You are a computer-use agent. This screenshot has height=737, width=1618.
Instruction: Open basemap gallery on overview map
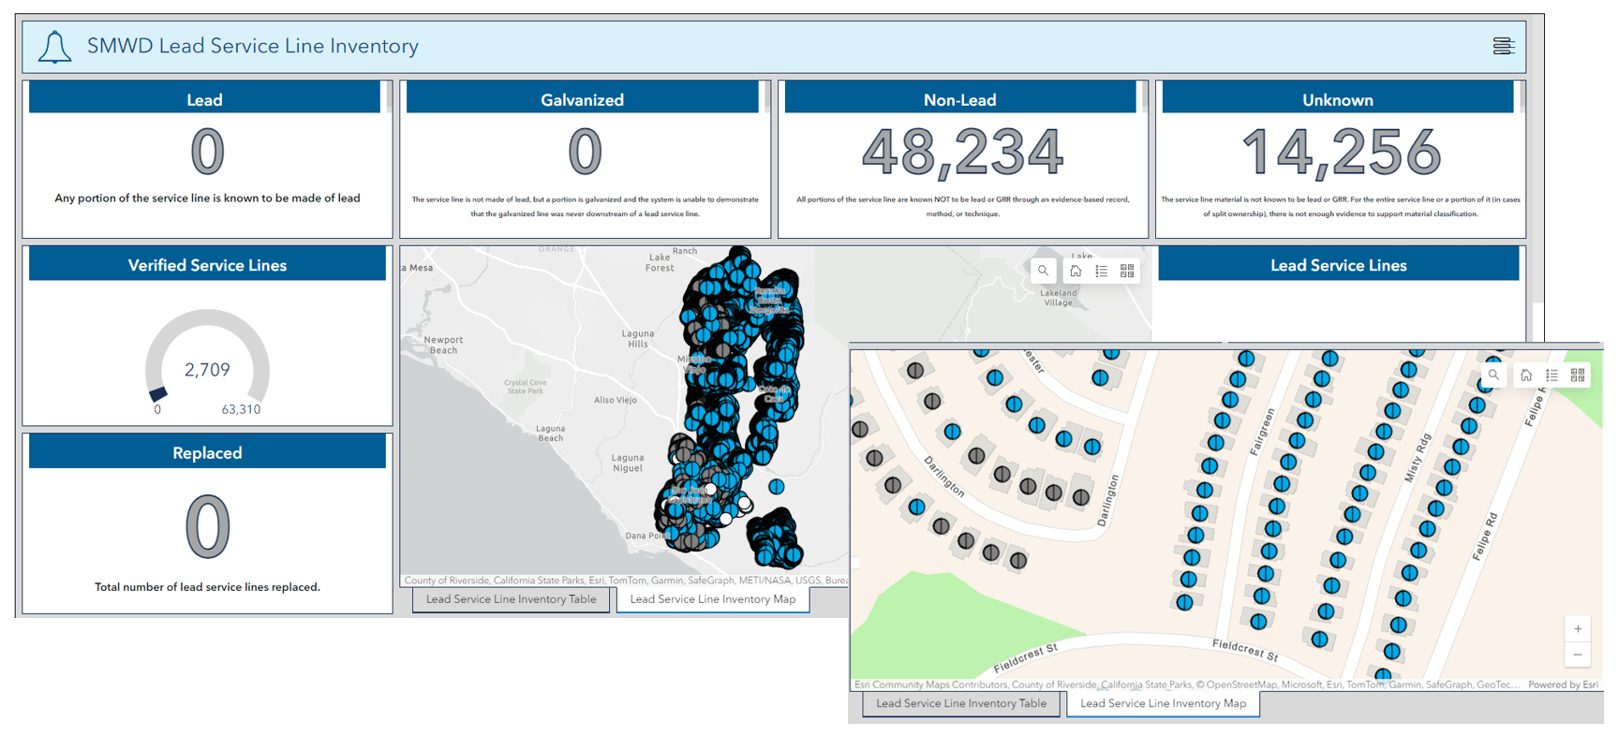[x=1127, y=271]
